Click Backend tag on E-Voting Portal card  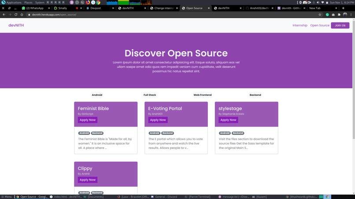[167, 133]
